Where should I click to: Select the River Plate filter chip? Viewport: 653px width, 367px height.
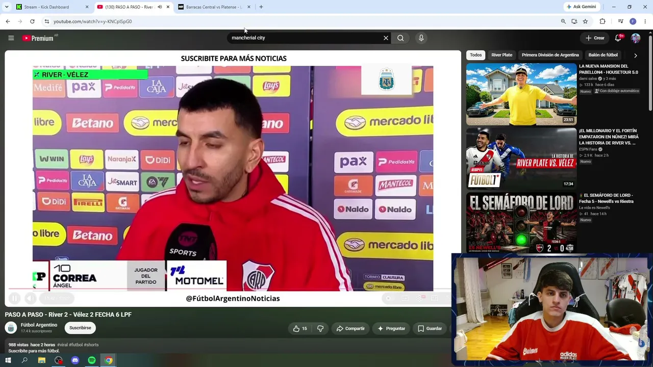(x=501, y=55)
